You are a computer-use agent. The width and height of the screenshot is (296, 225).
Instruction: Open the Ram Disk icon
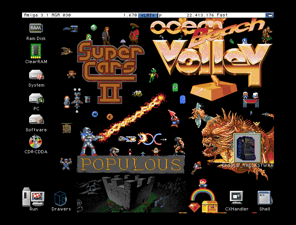(x=36, y=28)
